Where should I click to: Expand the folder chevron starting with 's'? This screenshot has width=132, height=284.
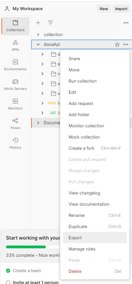point(42,84)
